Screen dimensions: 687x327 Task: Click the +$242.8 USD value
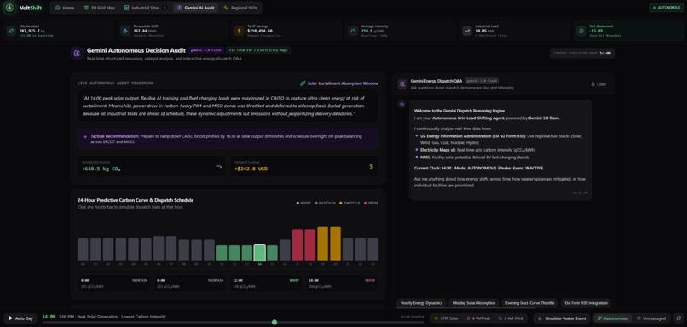click(251, 169)
